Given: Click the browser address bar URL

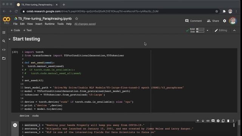Looking at the screenshot, I should pyautogui.click(x=92, y=11).
